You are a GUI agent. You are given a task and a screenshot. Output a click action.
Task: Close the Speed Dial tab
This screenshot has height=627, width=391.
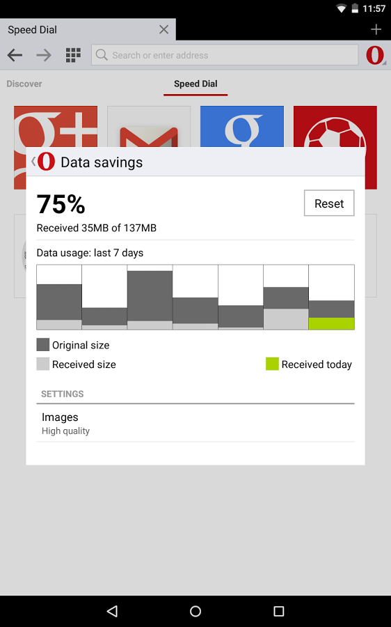(x=163, y=29)
